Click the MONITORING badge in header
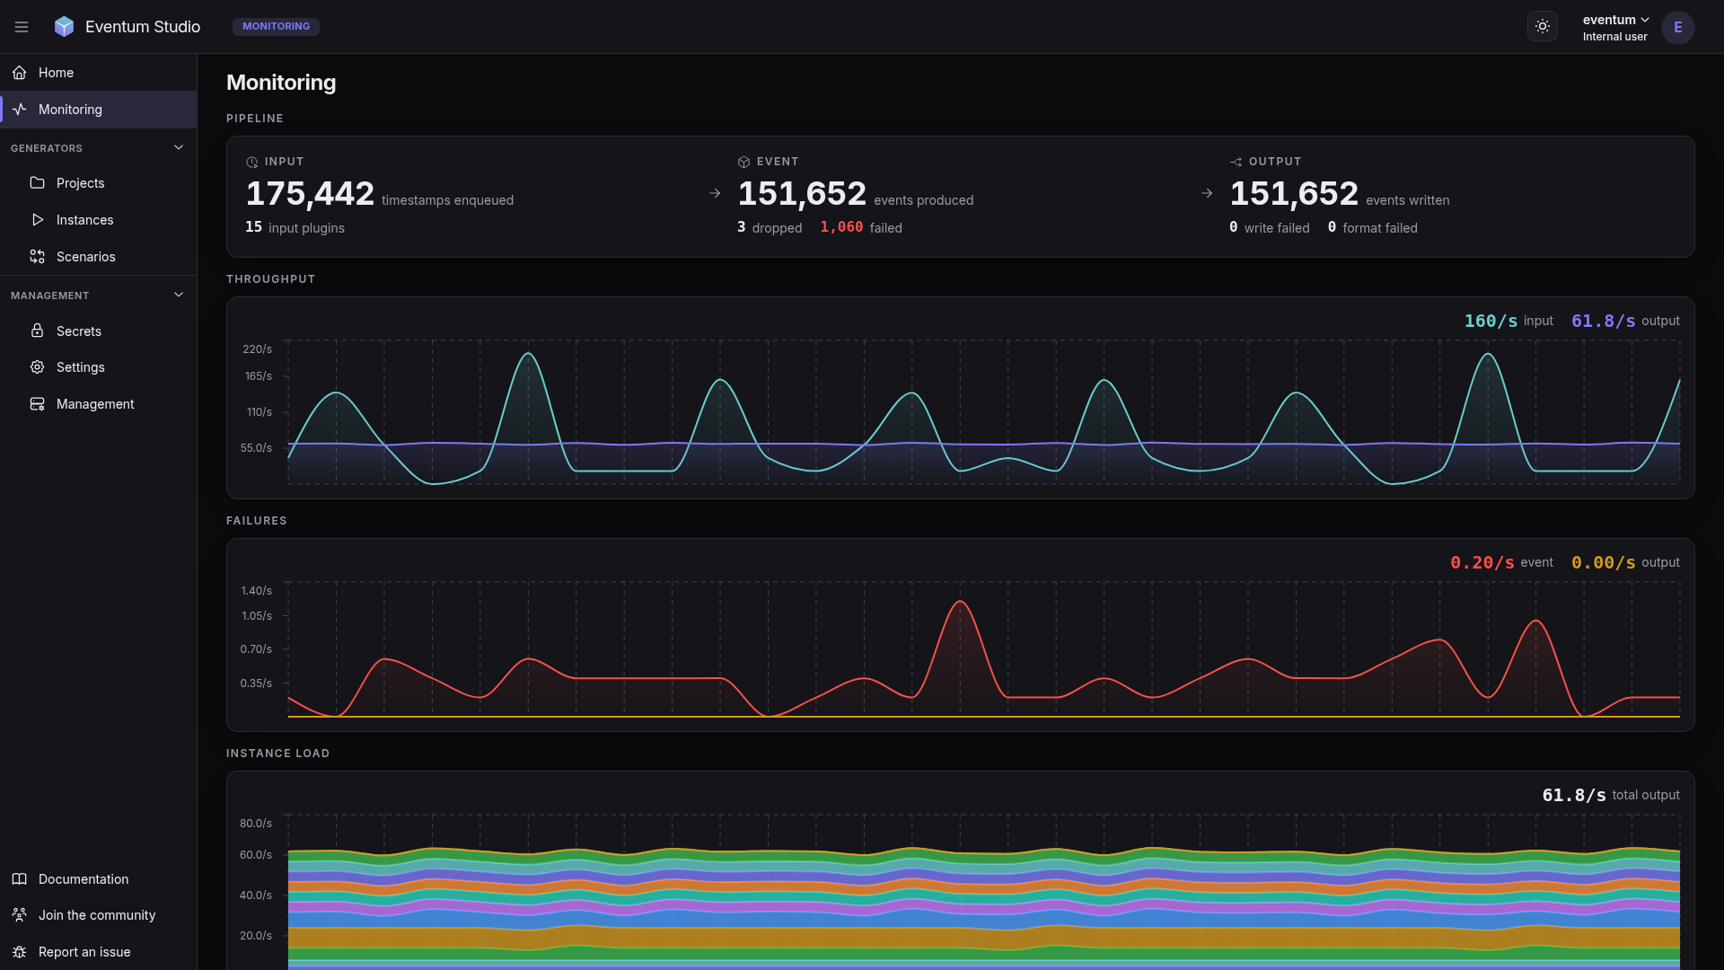 [276, 27]
